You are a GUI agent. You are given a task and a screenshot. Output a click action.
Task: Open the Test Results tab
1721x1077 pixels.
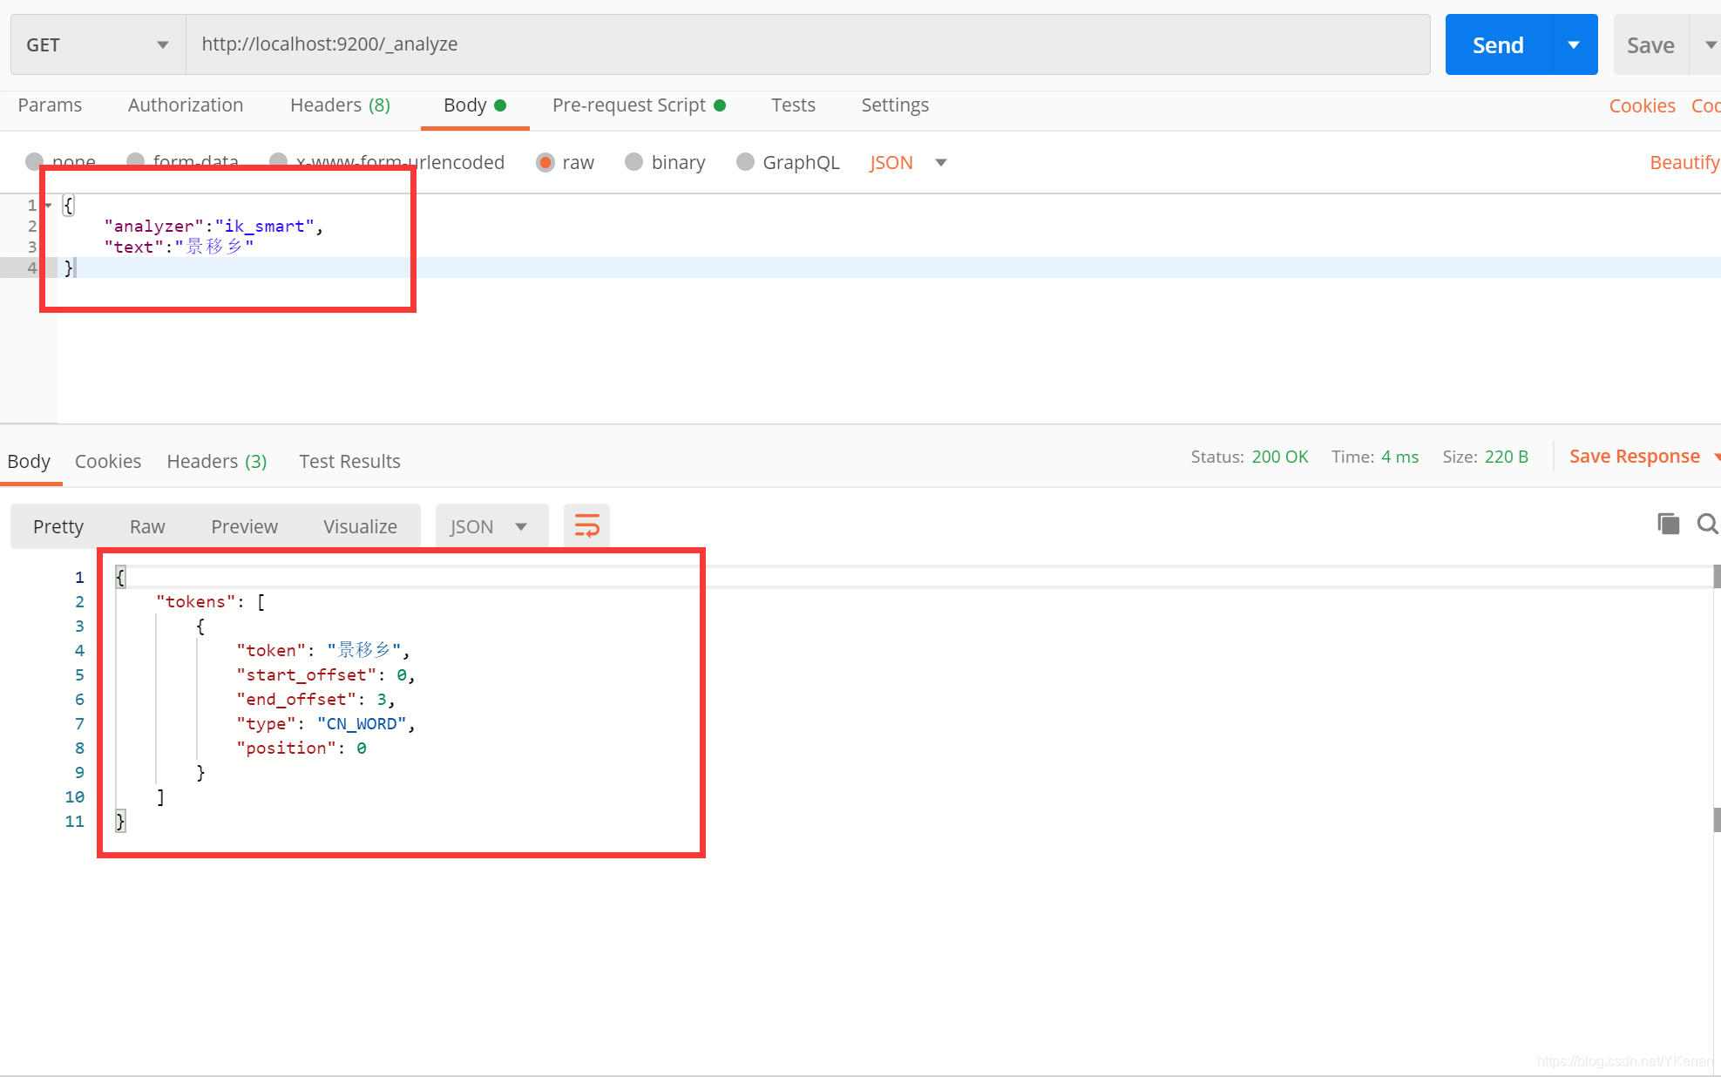pyautogui.click(x=349, y=461)
